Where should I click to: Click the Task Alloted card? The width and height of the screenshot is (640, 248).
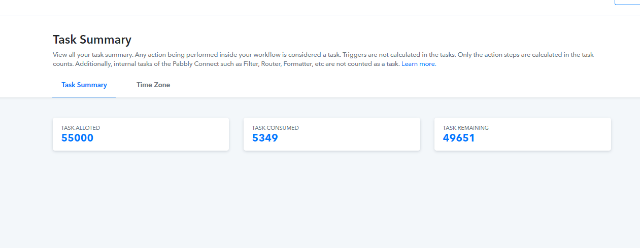point(141,134)
